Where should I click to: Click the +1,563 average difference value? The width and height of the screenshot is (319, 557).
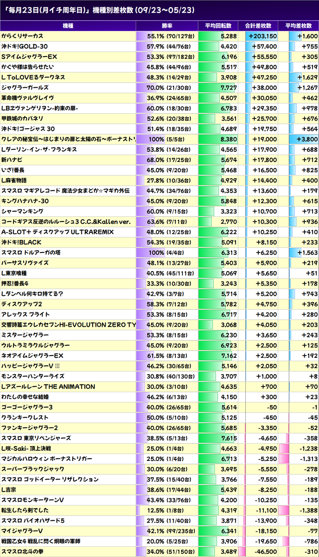(x=307, y=252)
